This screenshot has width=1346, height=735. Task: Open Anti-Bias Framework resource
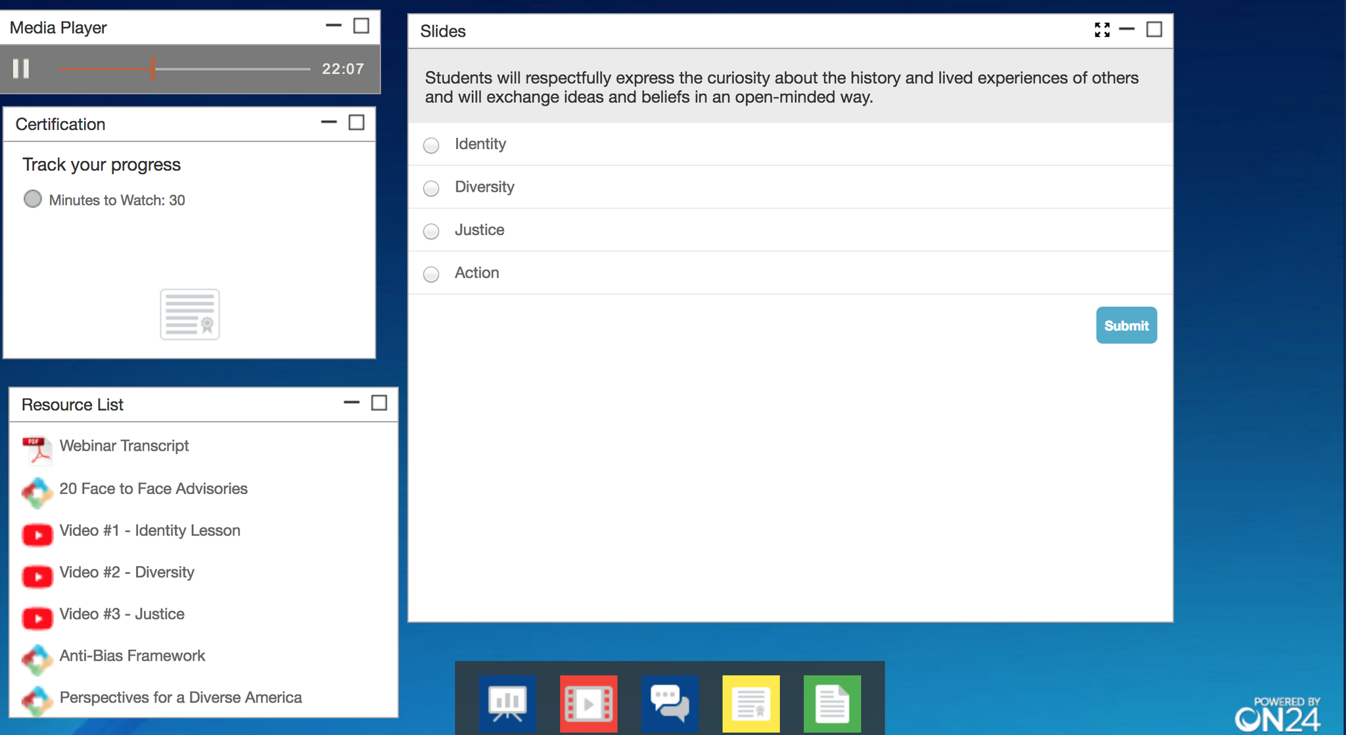click(x=131, y=656)
